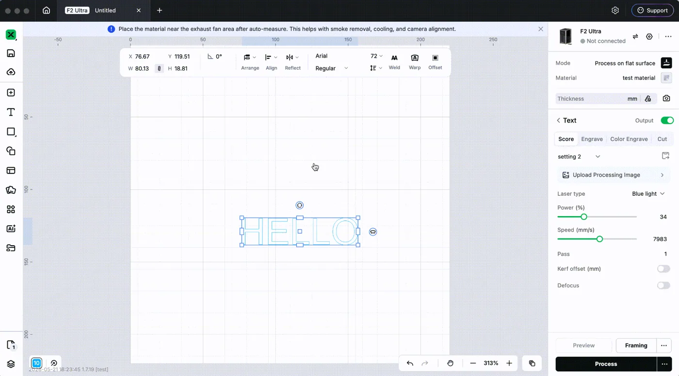Open the Home screen icon
Viewport: 679px width, 376px height.
pyautogui.click(x=46, y=10)
